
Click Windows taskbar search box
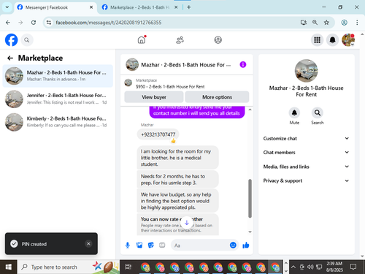tap(68, 267)
